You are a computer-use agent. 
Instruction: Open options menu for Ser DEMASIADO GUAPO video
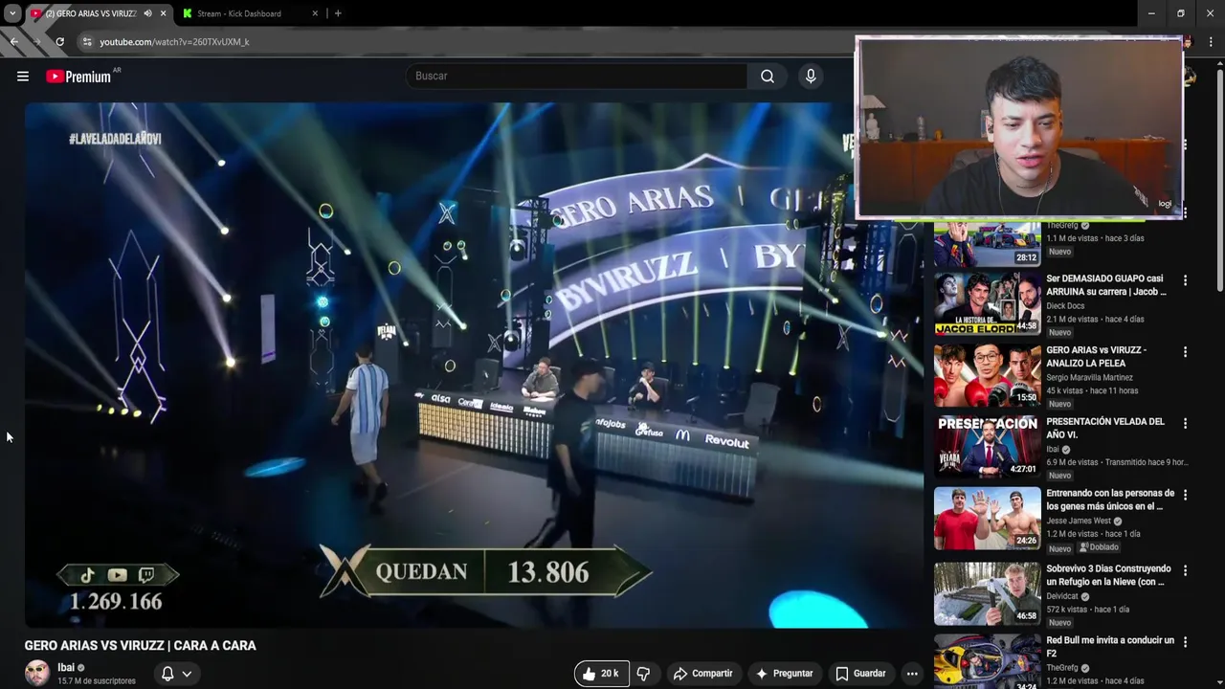(1185, 280)
